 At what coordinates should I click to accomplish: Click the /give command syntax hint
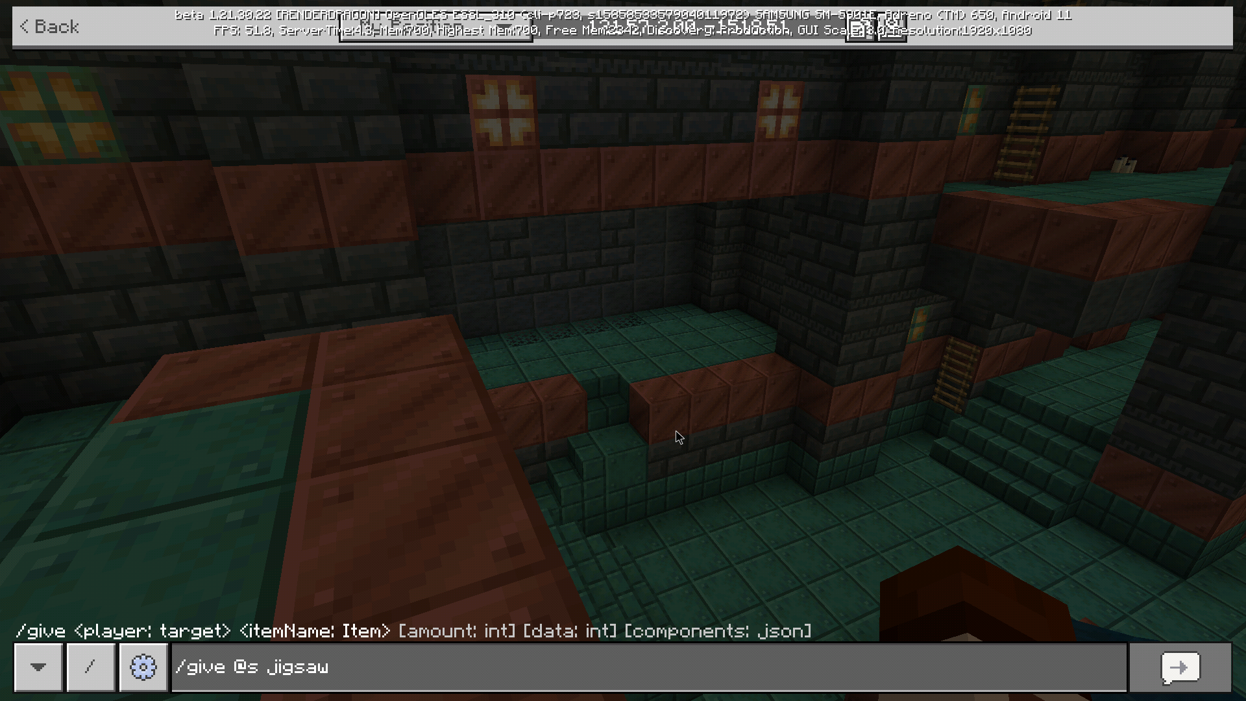click(40, 631)
